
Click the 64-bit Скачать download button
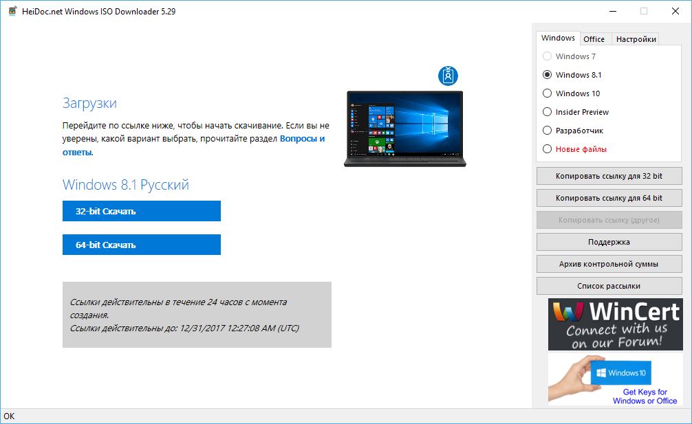141,245
